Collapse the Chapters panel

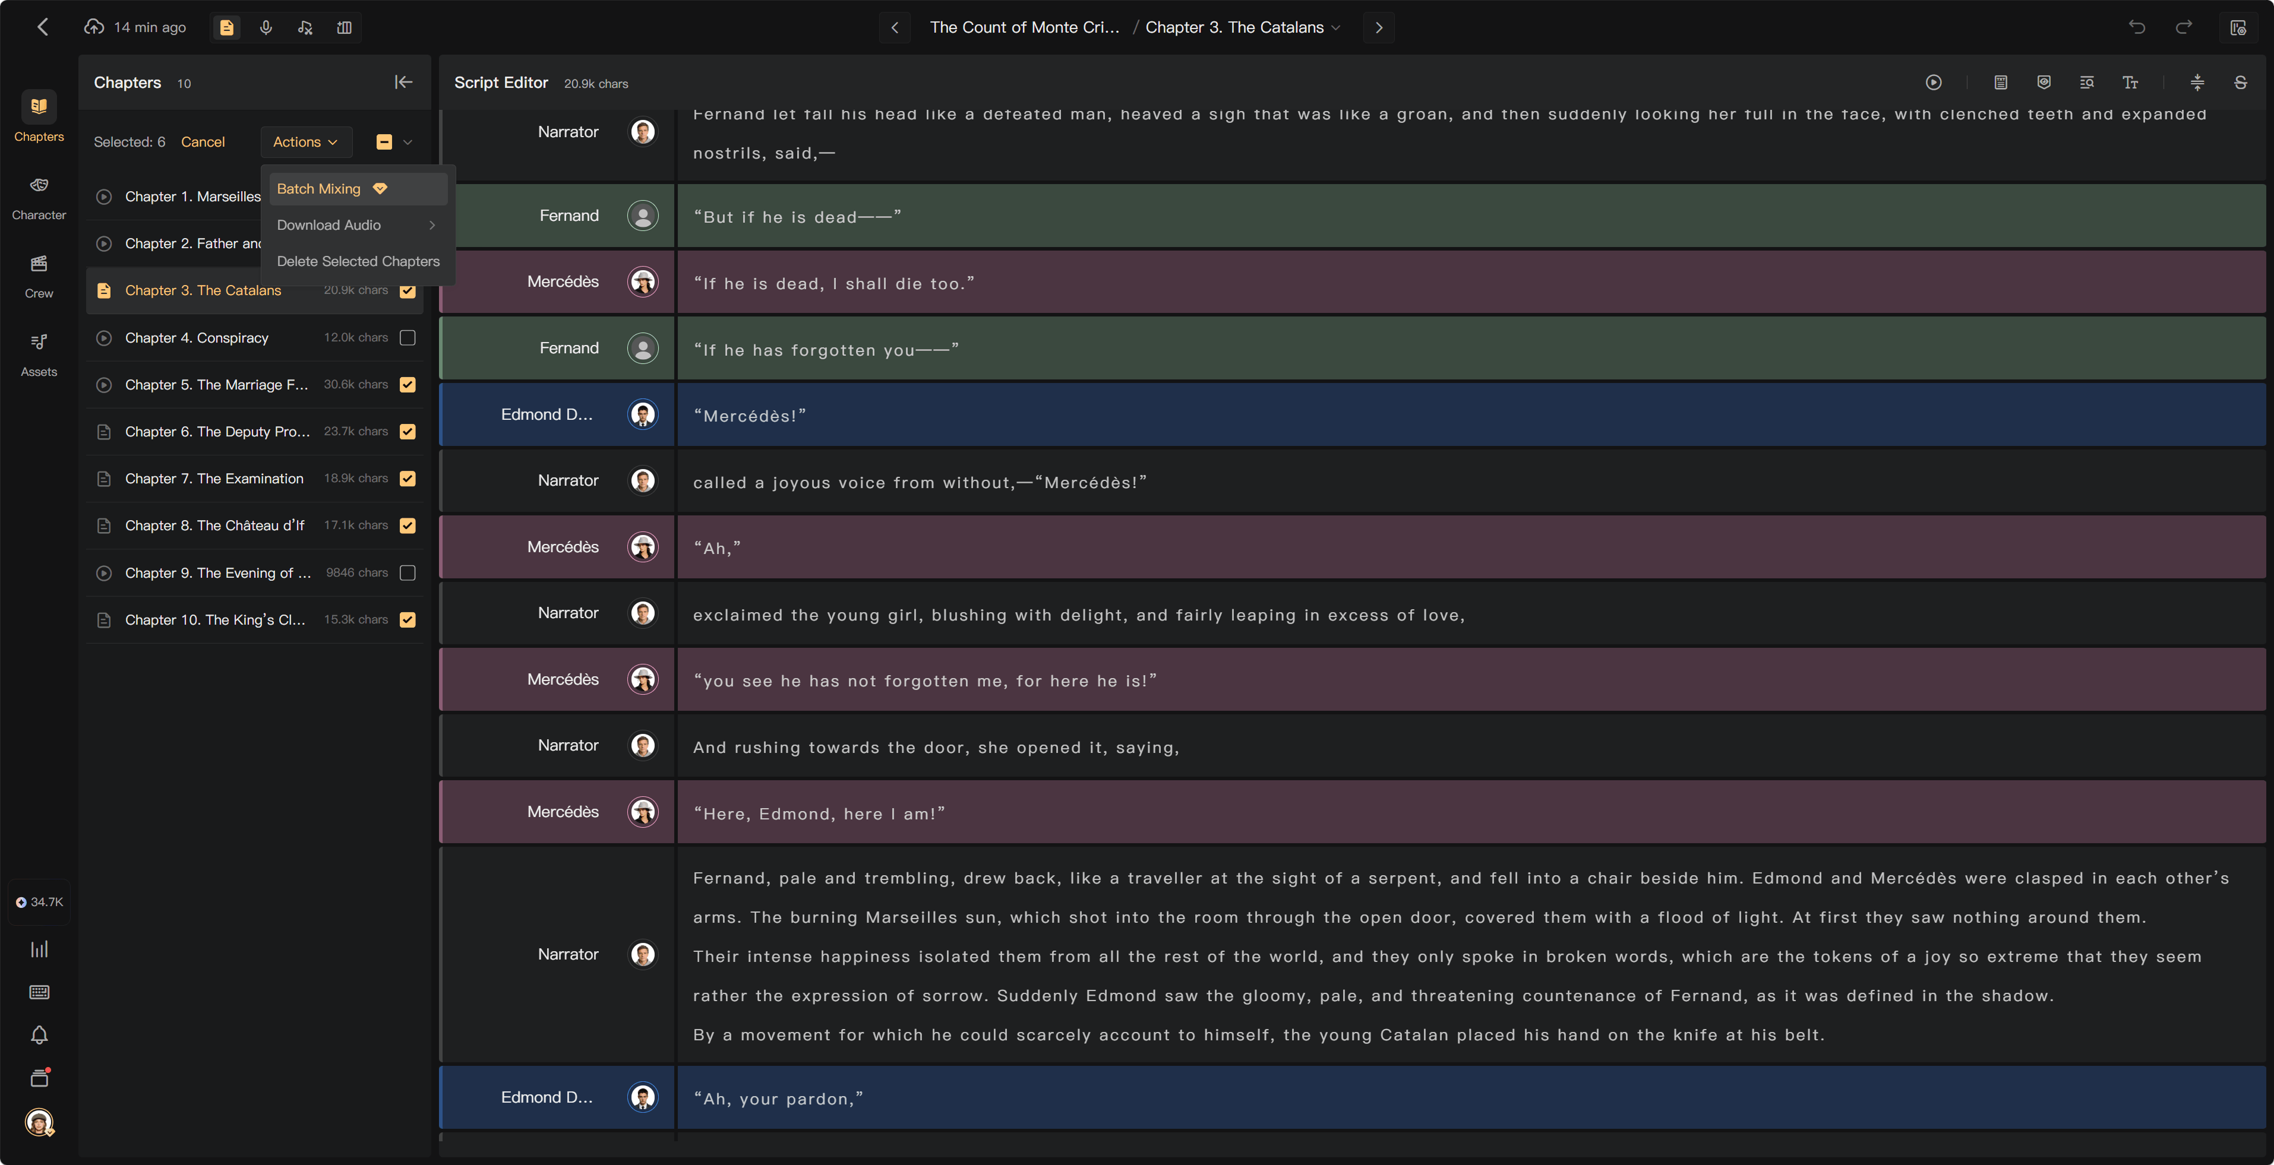(x=403, y=82)
